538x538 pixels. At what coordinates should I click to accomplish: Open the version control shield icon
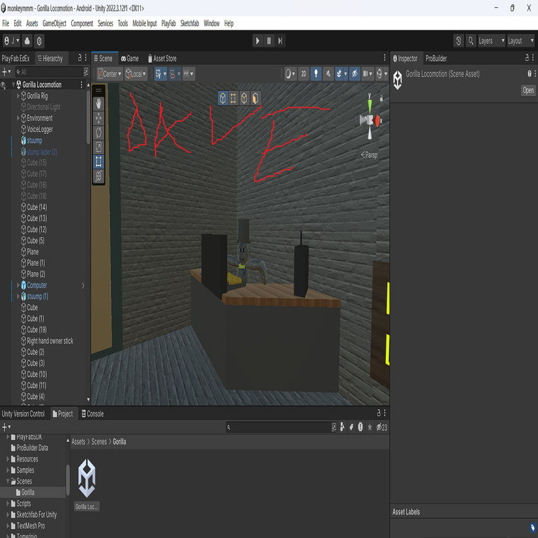pyautogui.click(x=39, y=41)
